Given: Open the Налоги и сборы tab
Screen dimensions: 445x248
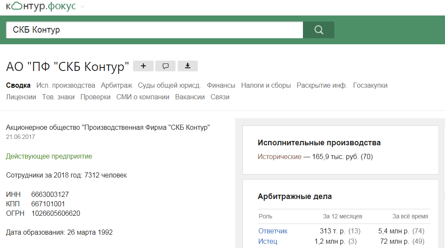Looking at the screenshot, I should pos(266,86).
